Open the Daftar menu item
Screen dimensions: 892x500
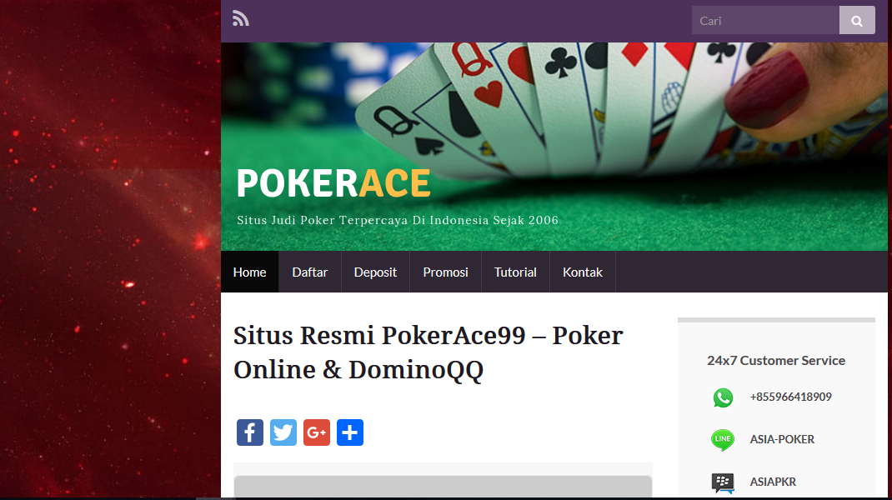(310, 272)
